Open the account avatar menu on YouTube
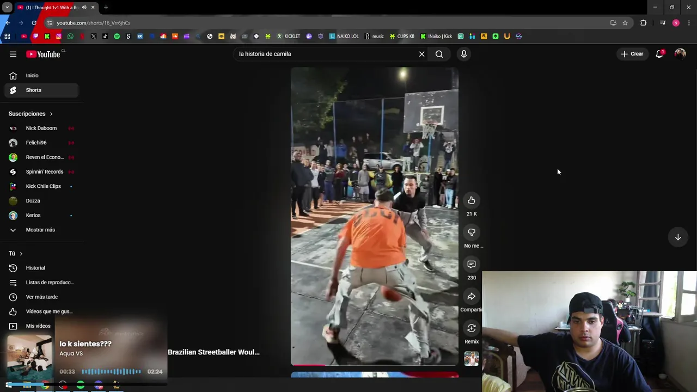697x392 pixels. 680,54
